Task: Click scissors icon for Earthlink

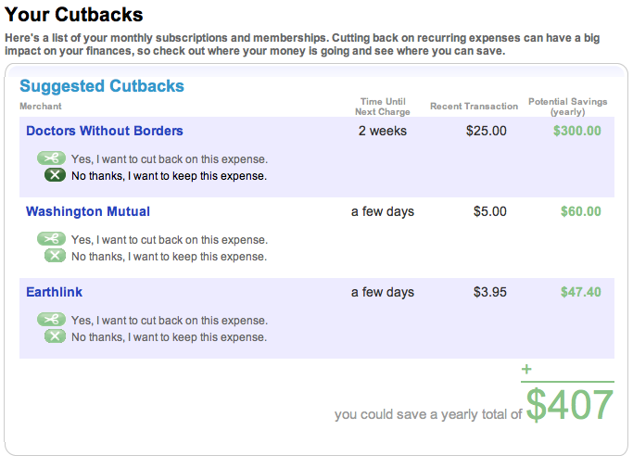Action: click(x=52, y=320)
